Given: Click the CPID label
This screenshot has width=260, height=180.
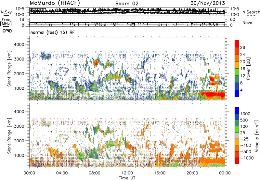Looking at the screenshot, I should [x=7, y=31].
